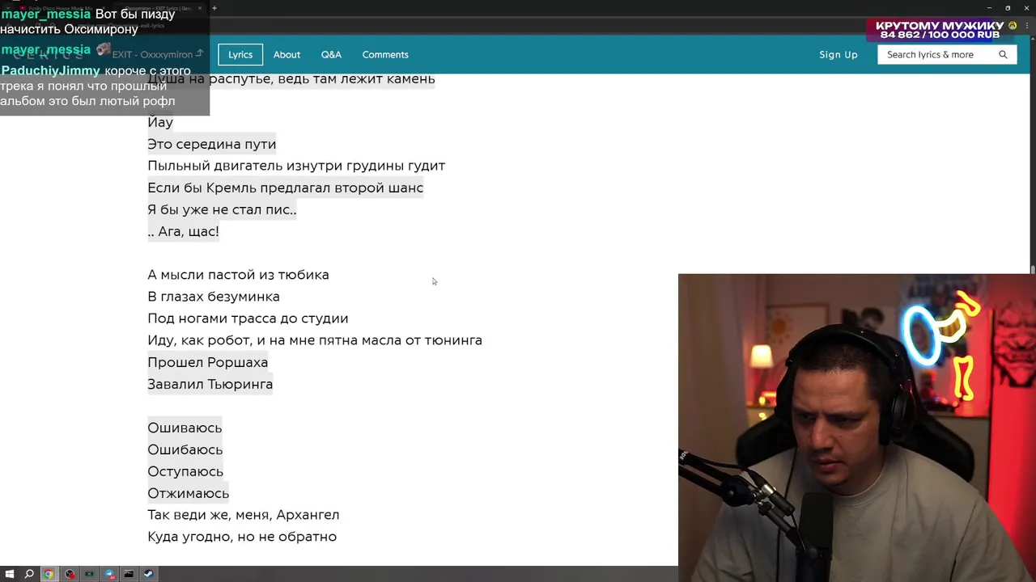The image size is (1036, 582).
Task: Switch to Chrome in the taskbar
Action: (49, 574)
